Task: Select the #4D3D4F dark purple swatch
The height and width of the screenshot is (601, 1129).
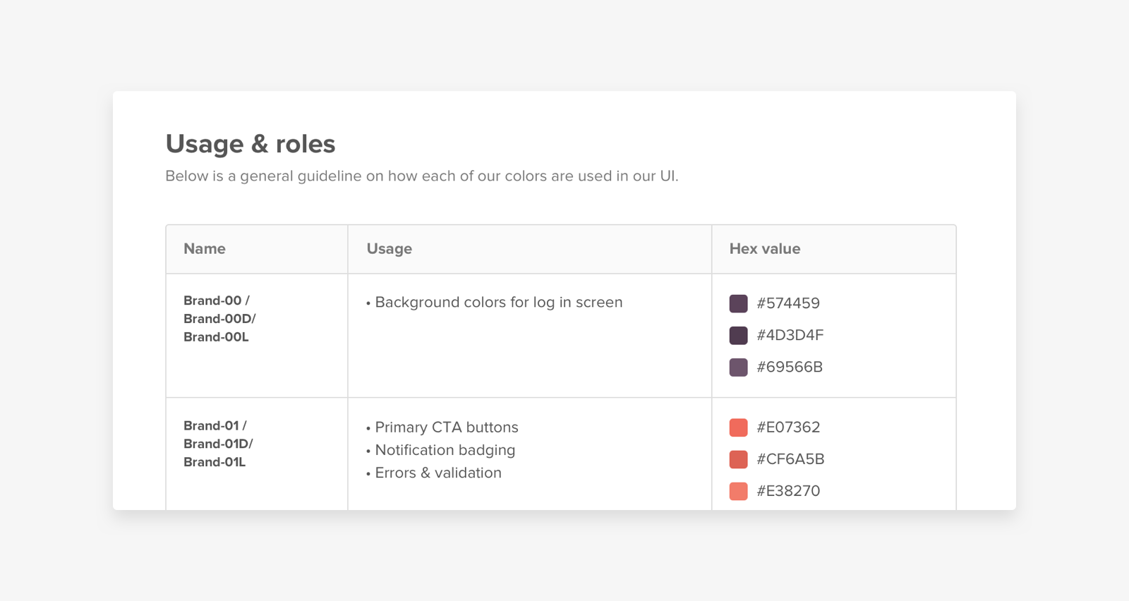Action: click(x=738, y=335)
